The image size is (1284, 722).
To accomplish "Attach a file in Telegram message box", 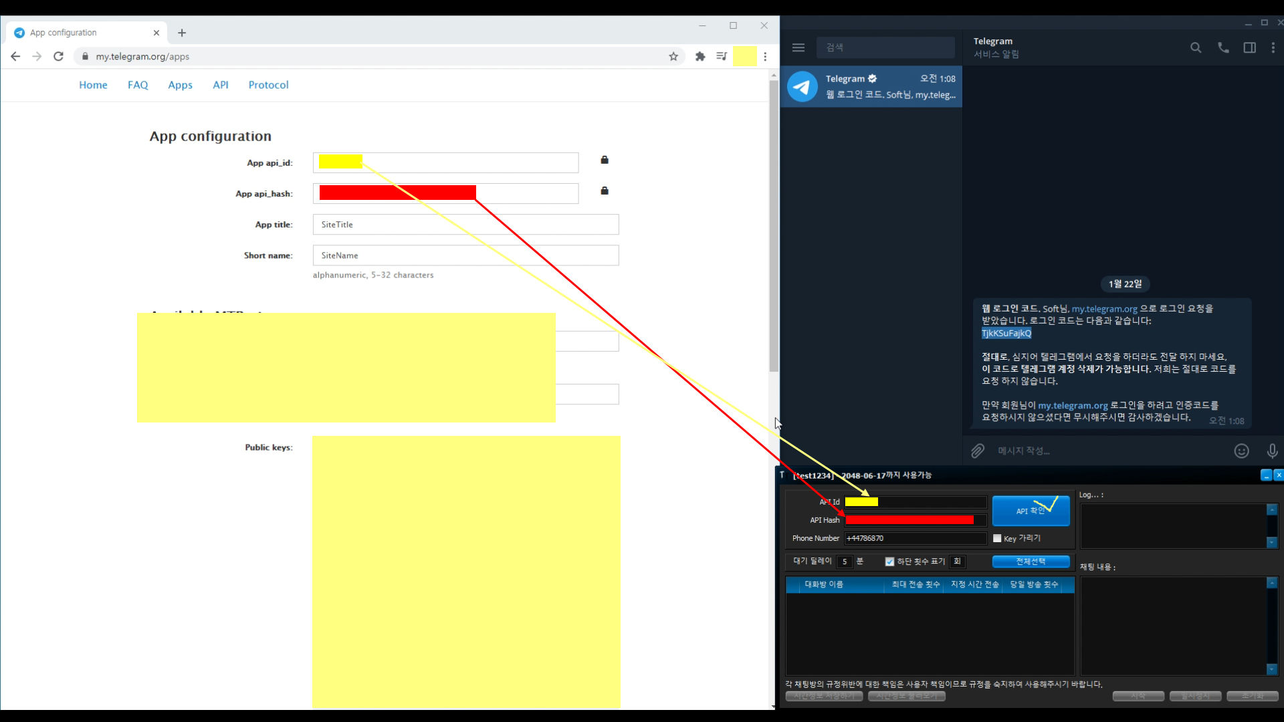I will pyautogui.click(x=978, y=451).
